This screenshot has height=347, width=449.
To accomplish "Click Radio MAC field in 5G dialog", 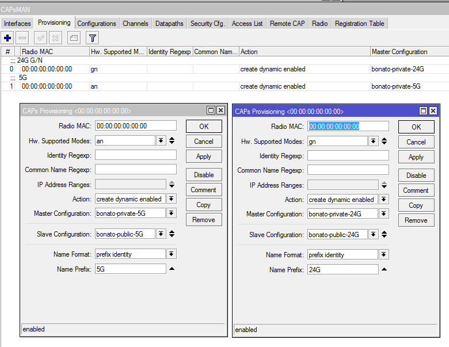I will 136,125.
